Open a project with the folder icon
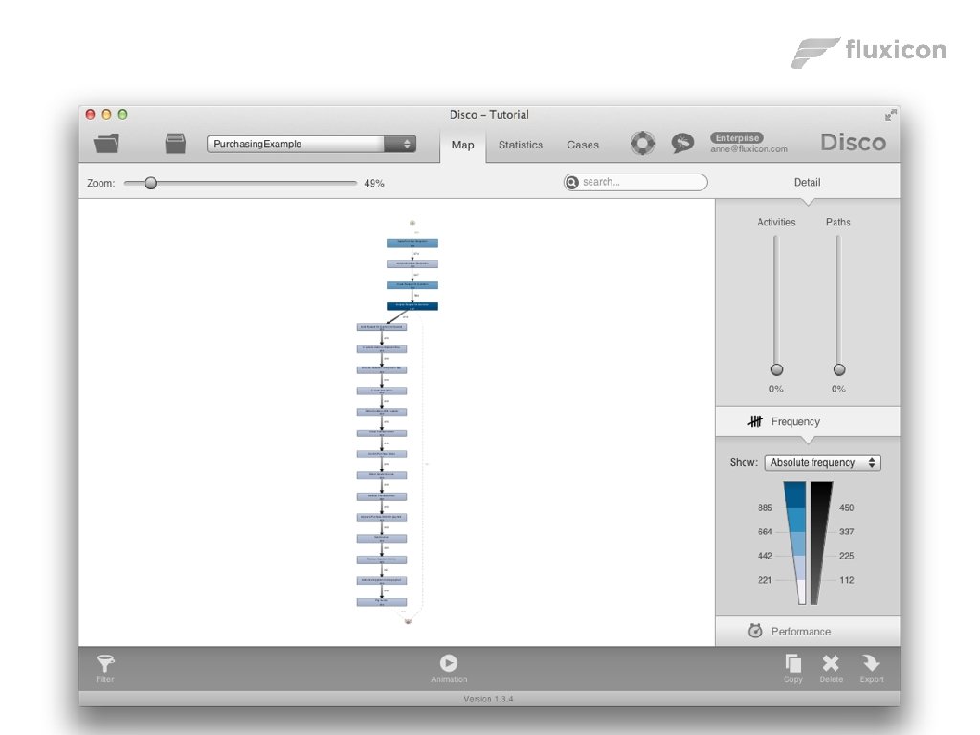Viewport: 980px width, 735px height. [105, 144]
